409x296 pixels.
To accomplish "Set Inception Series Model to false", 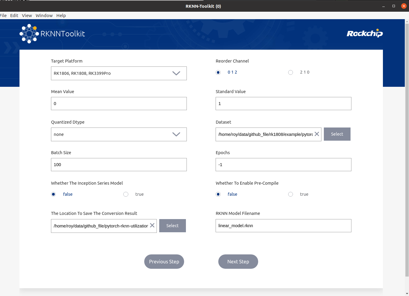I will (53, 194).
